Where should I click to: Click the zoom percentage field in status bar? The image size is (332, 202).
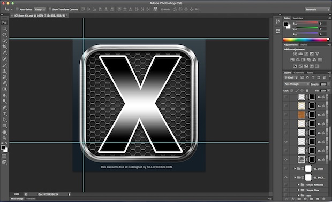pyautogui.click(x=16, y=194)
